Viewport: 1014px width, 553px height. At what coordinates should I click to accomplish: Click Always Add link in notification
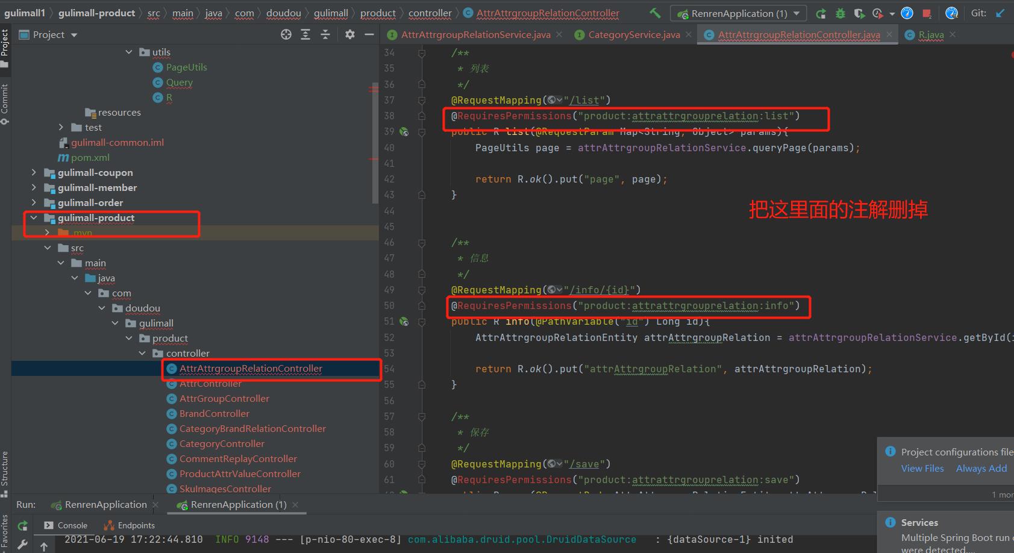[x=981, y=469]
